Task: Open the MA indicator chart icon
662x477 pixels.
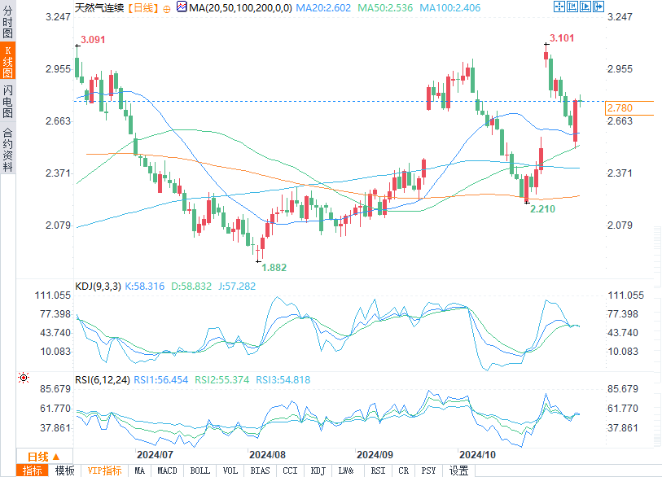Action: (x=182, y=7)
